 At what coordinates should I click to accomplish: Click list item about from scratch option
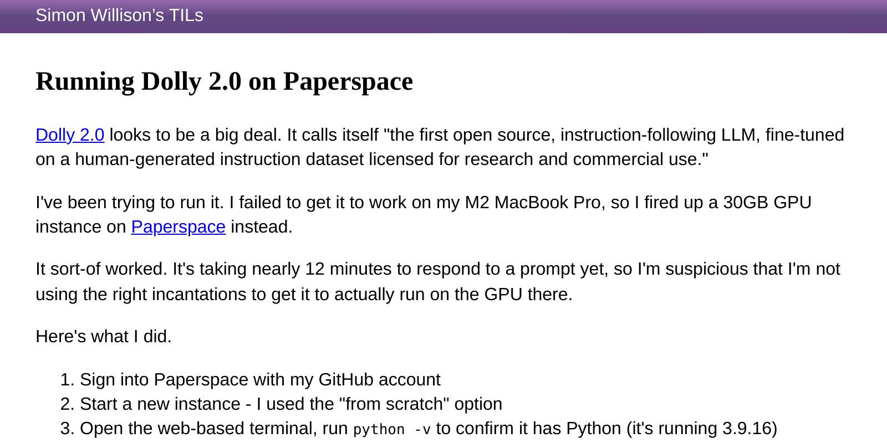click(292, 404)
